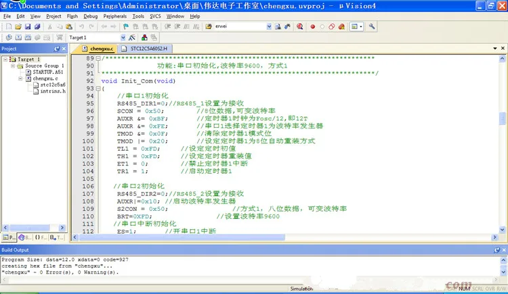This screenshot has width=508, height=294.
Task: Pin the Project panel
Action: tap(57, 49)
